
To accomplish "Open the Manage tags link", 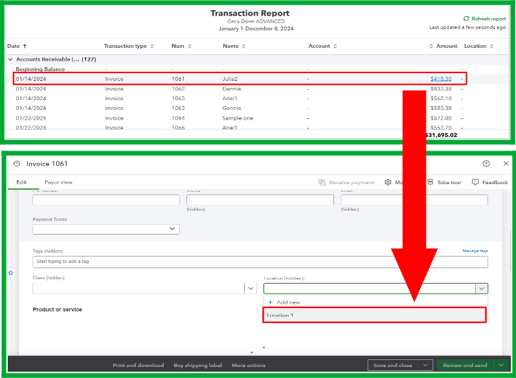I will tap(475, 251).
